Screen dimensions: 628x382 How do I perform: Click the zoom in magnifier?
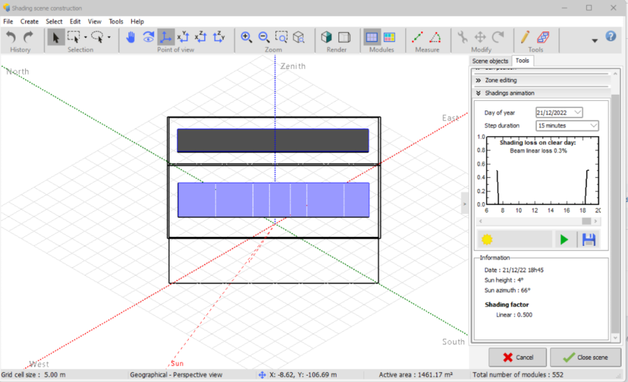[x=246, y=37]
